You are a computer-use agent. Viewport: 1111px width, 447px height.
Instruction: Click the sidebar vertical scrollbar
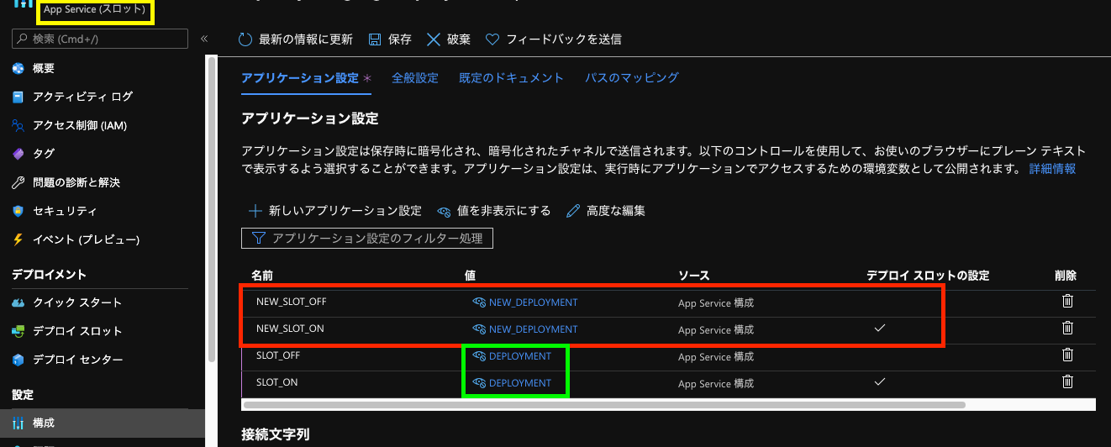(x=212, y=210)
